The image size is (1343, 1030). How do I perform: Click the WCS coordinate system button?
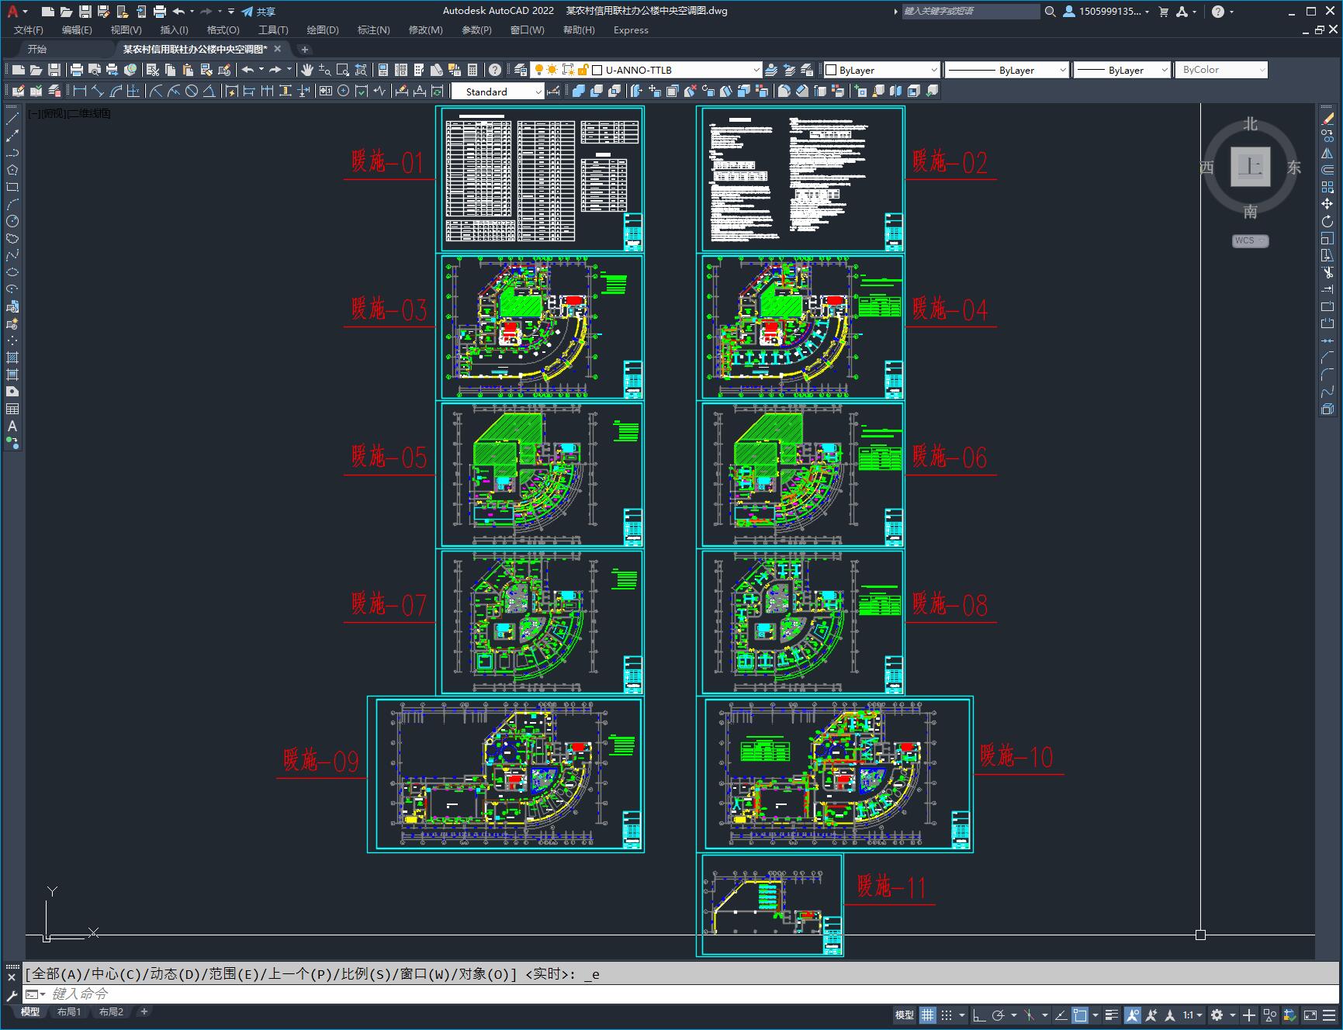[1249, 240]
